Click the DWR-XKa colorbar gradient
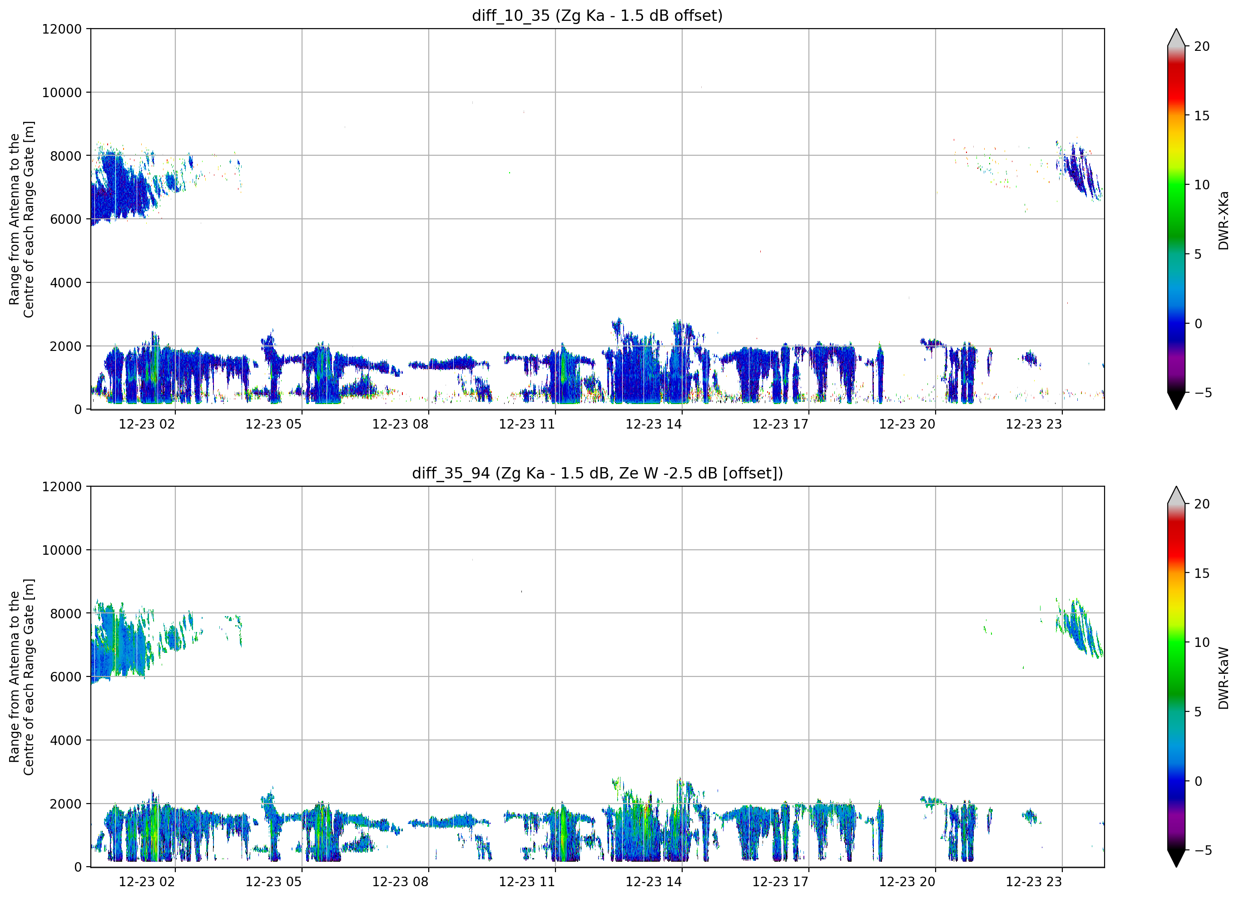 (x=1176, y=219)
